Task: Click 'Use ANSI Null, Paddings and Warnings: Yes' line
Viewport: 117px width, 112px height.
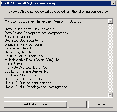Action: 36,87
